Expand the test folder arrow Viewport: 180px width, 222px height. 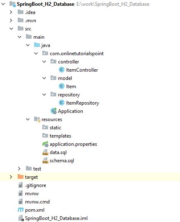click(19, 168)
